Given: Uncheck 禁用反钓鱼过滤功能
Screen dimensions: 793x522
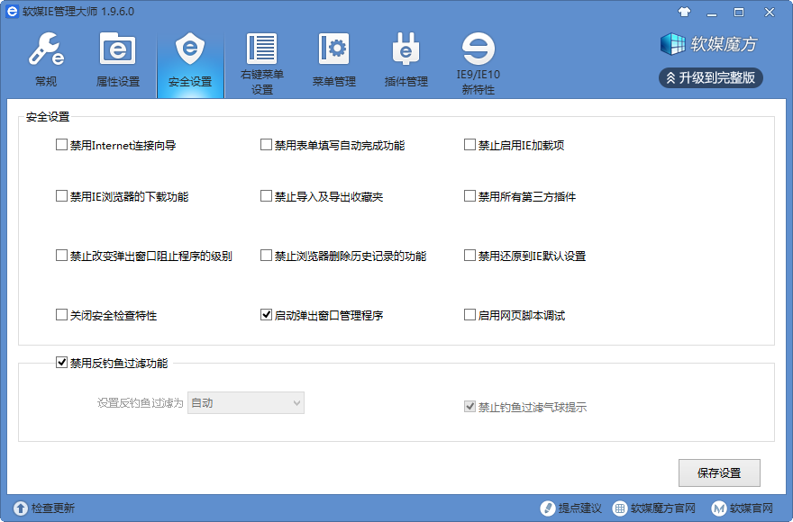Looking at the screenshot, I should click(61, 363).
